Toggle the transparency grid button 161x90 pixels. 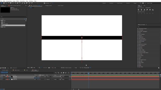(x=64, y=68)
